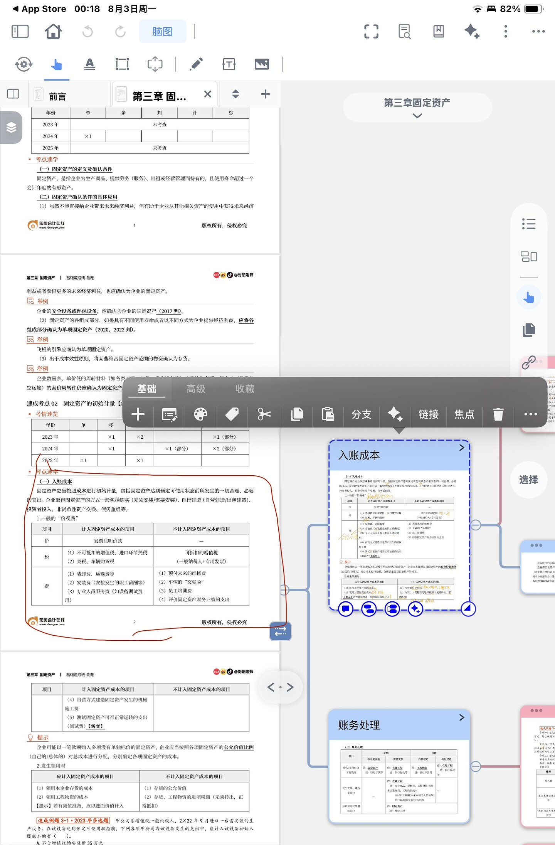Open the tab sorting arrows
The width and height of the screenshot is (555, 845).
[x=235, y=94]
